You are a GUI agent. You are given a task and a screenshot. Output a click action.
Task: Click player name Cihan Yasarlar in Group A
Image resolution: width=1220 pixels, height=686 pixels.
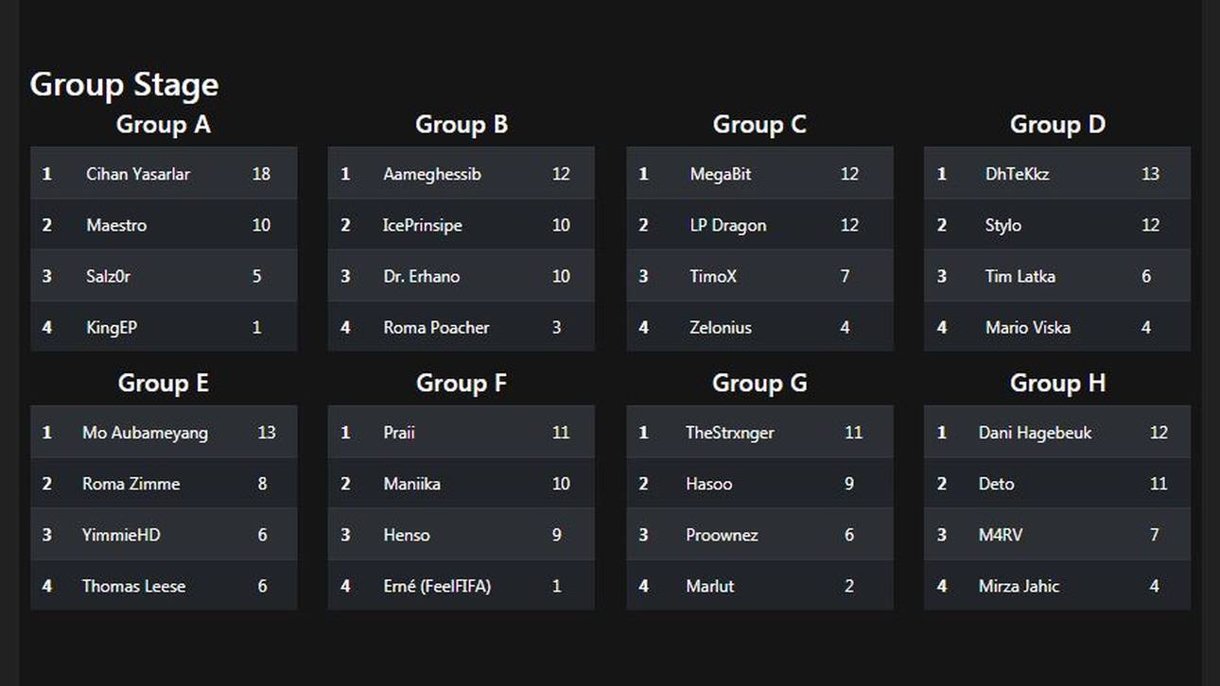[138, 174]
